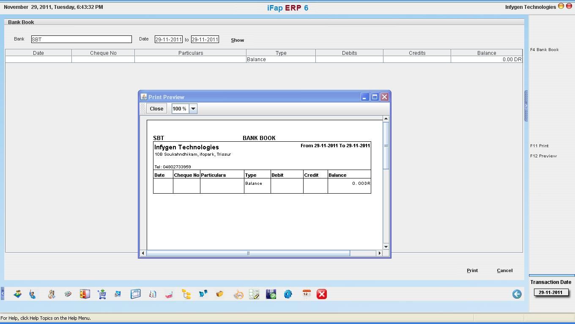Open the pink factory-shaped toolbar icon
Viewport: 575px width, 324px height.
(169, 294)
